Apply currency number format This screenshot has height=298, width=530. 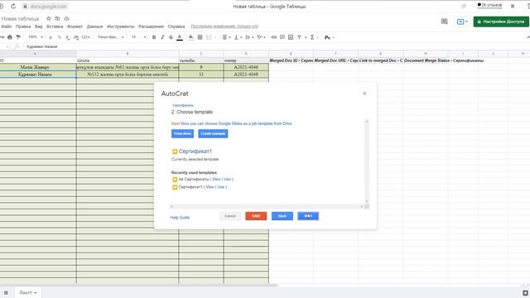coord(51,37)
